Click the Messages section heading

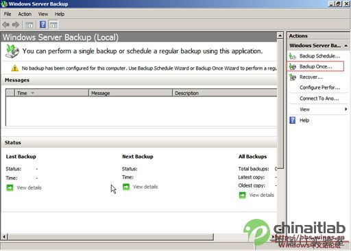pyautogui.click(x=17, y=80)
